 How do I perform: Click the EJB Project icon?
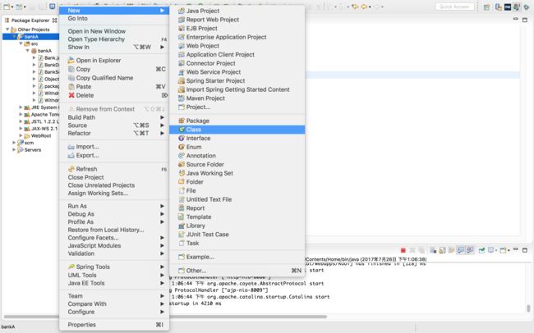[182, 28]
